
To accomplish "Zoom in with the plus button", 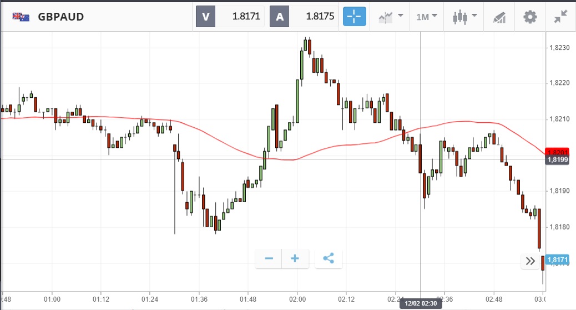I will coord(295,258).
